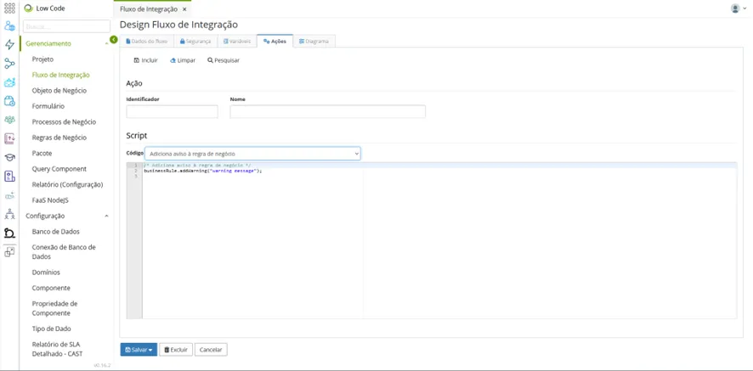Switch to the Segurança tab
Viewport: 753px width, 371px height.
[195, 42]
